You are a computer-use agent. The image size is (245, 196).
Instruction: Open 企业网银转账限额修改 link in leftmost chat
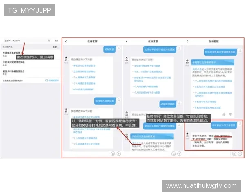pyautogui.click(x=84, y=71)
